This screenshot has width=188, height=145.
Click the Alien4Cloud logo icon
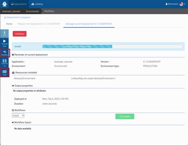[4, 4]
